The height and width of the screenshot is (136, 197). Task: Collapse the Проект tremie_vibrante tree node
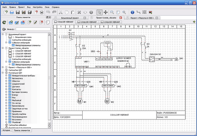3,48
